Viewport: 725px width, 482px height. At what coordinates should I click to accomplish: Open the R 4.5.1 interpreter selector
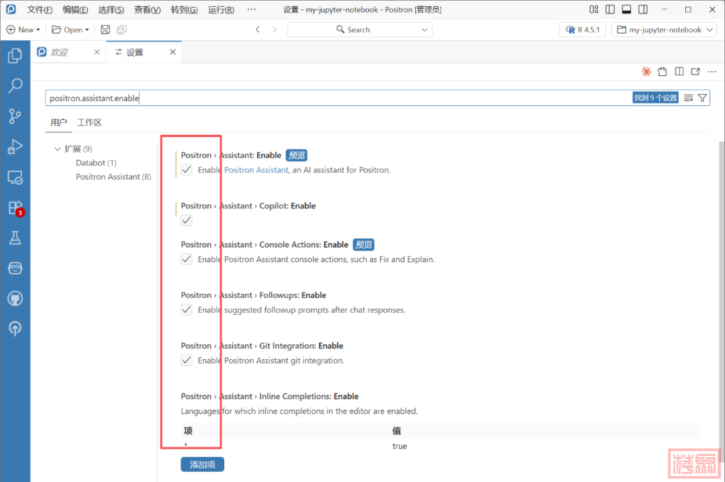click(x=582, y=30)
